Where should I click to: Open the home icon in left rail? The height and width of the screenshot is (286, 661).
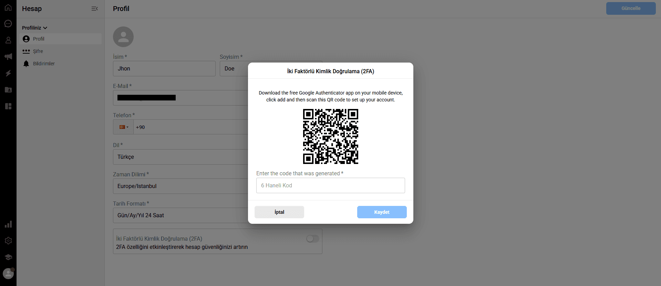pos(8,7)
